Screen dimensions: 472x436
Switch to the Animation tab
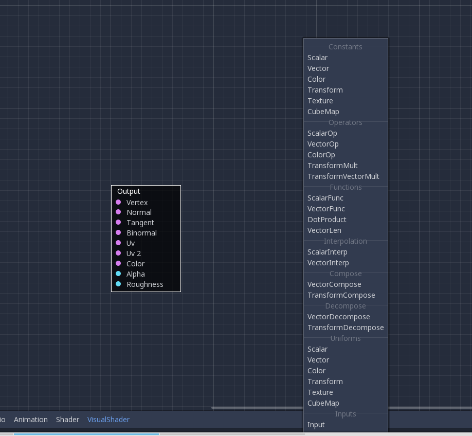pyautogui.click(x=31, y=420)
